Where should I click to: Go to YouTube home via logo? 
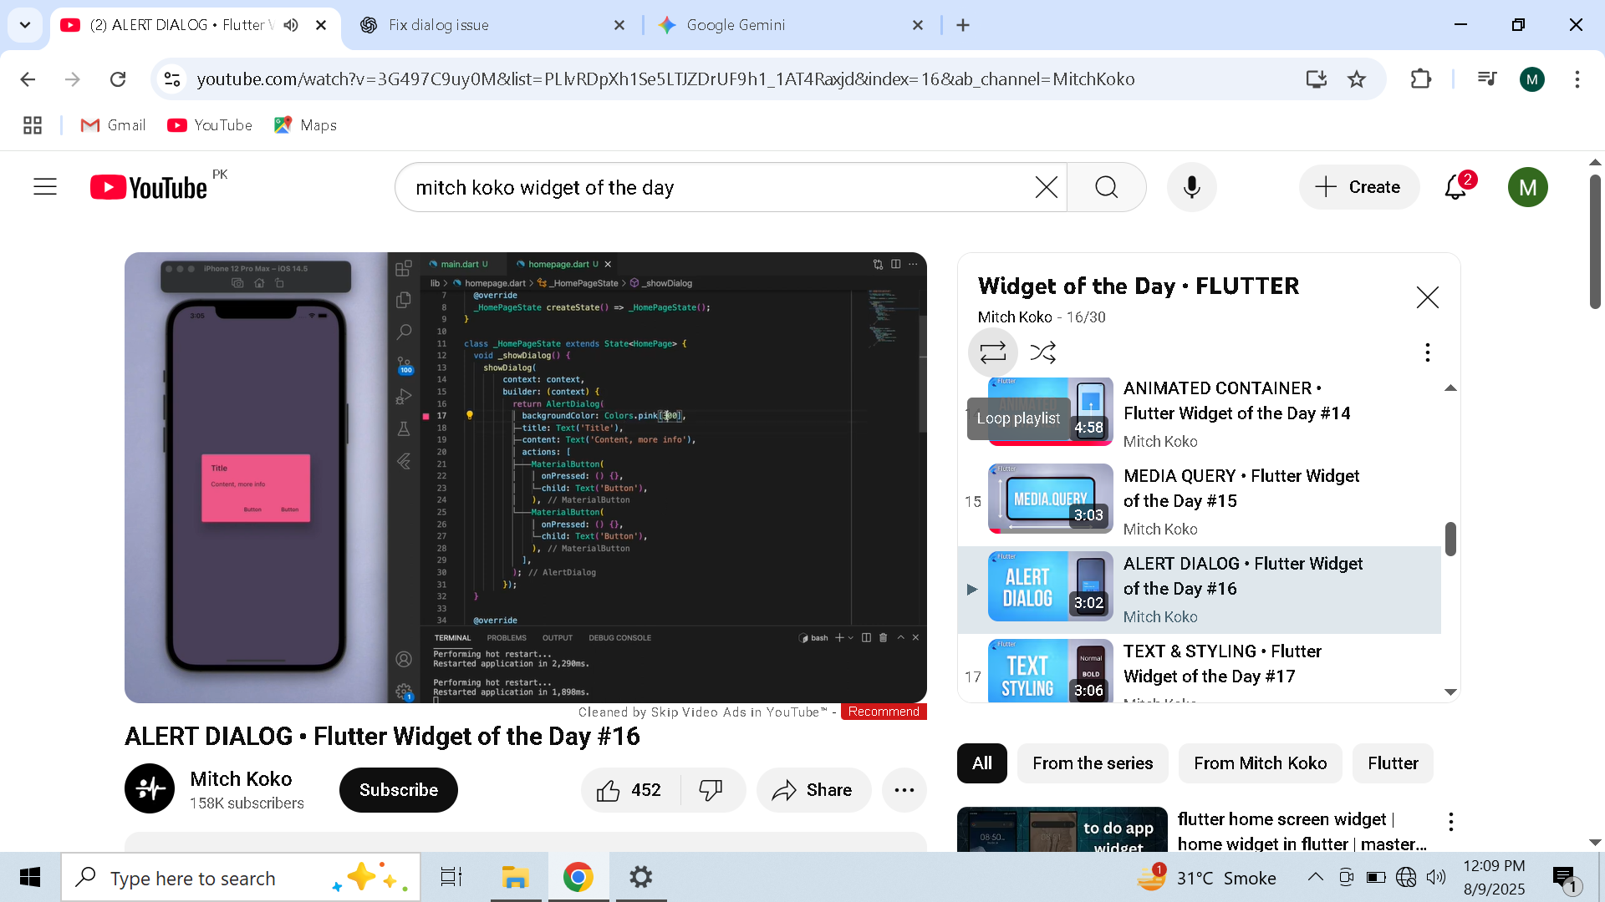coord(149,187)
